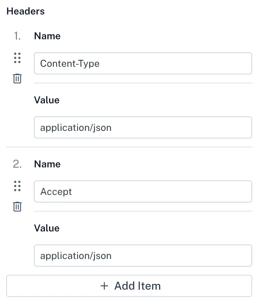Screen dimensions: 257x301
Task: Focus the Content-Type name field
Action: (x=143, y=63)
